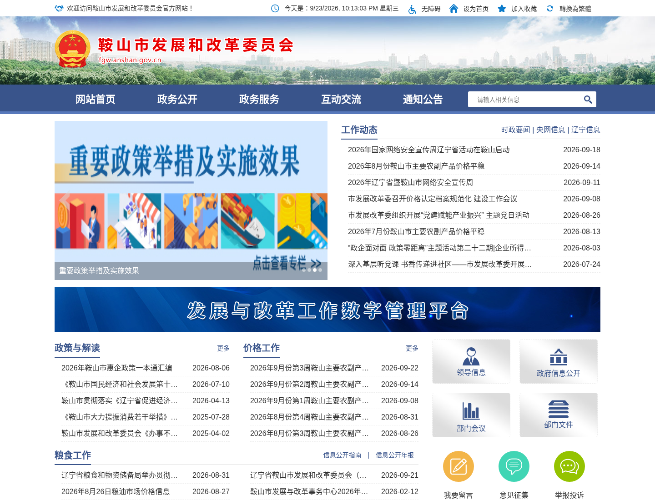Open 领导信息 leader info tile
This screenshot has width=655, height=500.
coord(471,361)
